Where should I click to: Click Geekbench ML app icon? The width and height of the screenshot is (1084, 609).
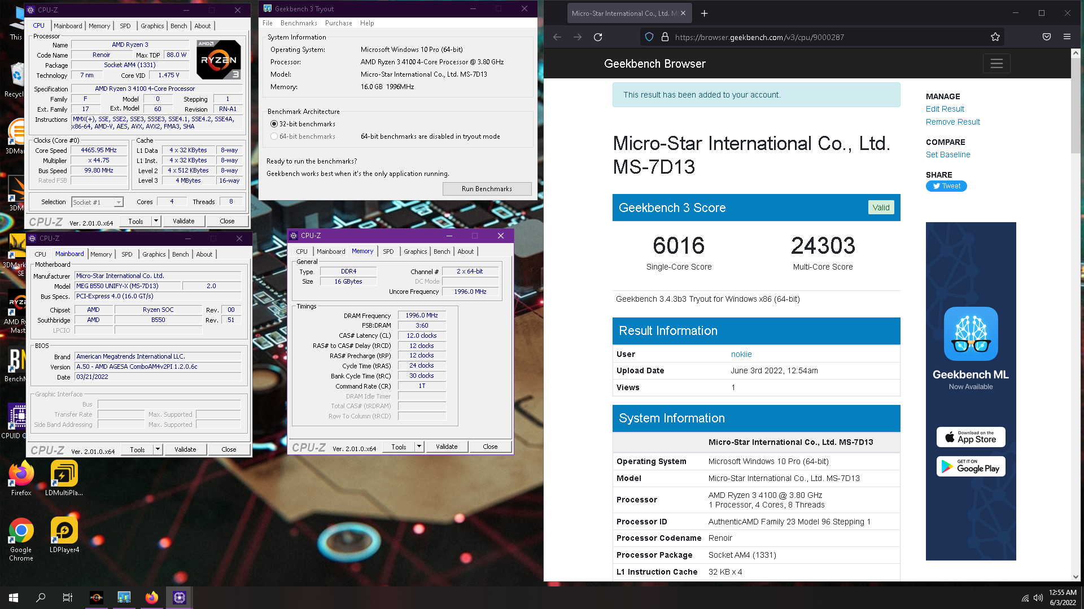tap(971, 334)
